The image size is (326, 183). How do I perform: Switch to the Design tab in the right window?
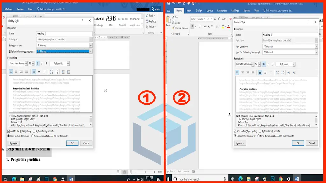199,11
